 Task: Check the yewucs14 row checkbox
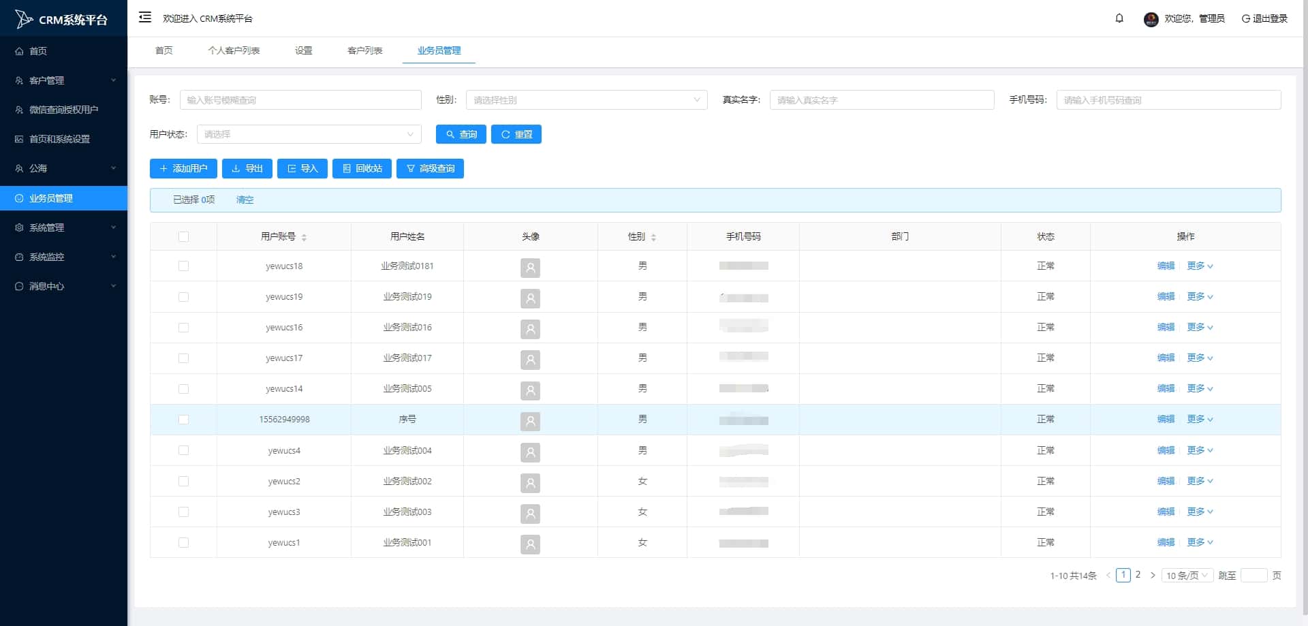[x=183, y=389]
